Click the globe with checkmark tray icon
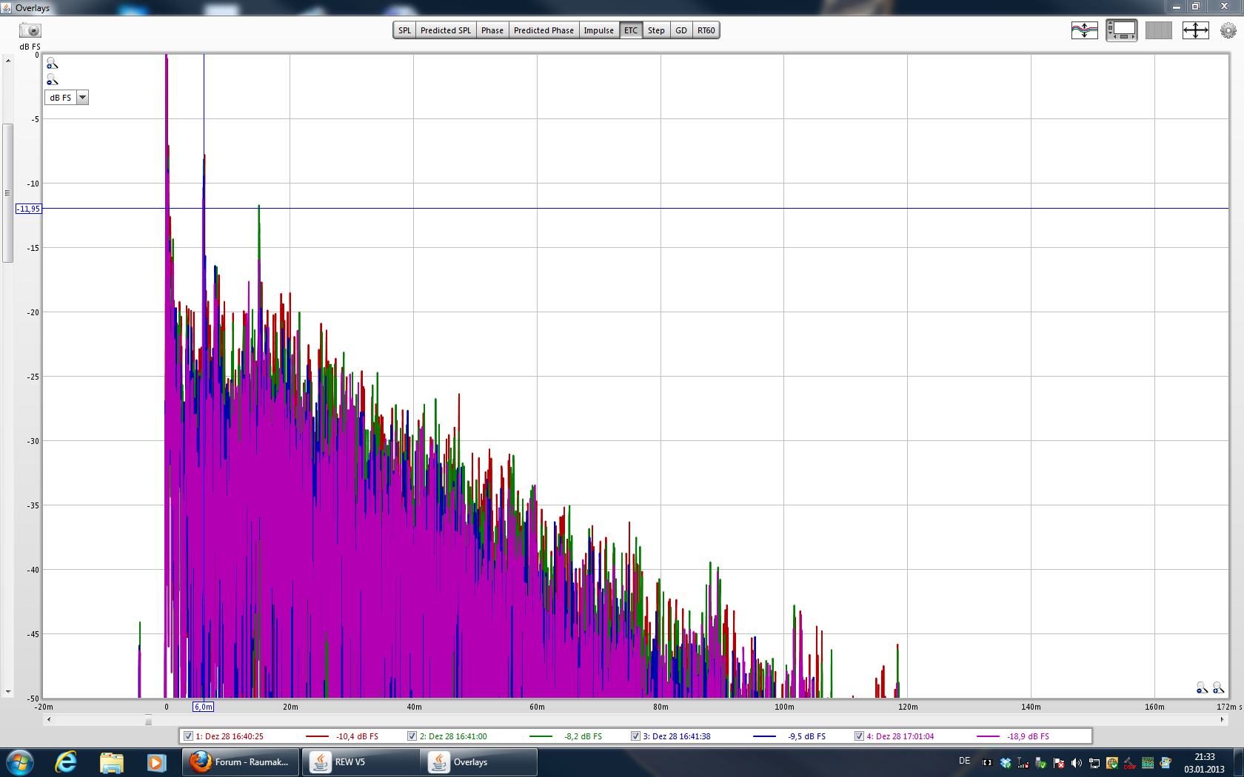The image size is (1244, 777). 1112,763
